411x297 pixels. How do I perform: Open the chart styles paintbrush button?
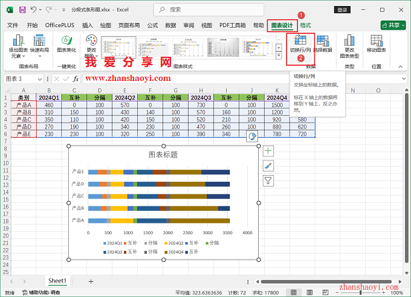coord(268,166)
